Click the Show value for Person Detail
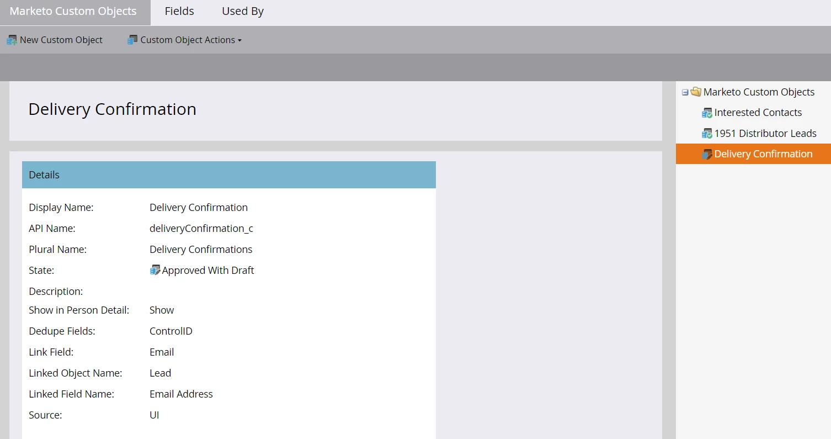The image size is (831, 439). point(162,310)
